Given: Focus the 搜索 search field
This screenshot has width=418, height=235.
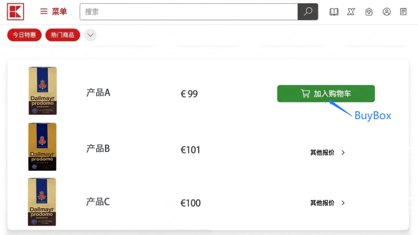Looking at the screenshot, I should 189,12.
